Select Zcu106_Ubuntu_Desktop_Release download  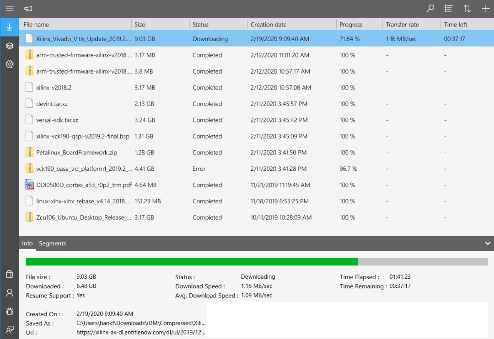click(257, 217)
